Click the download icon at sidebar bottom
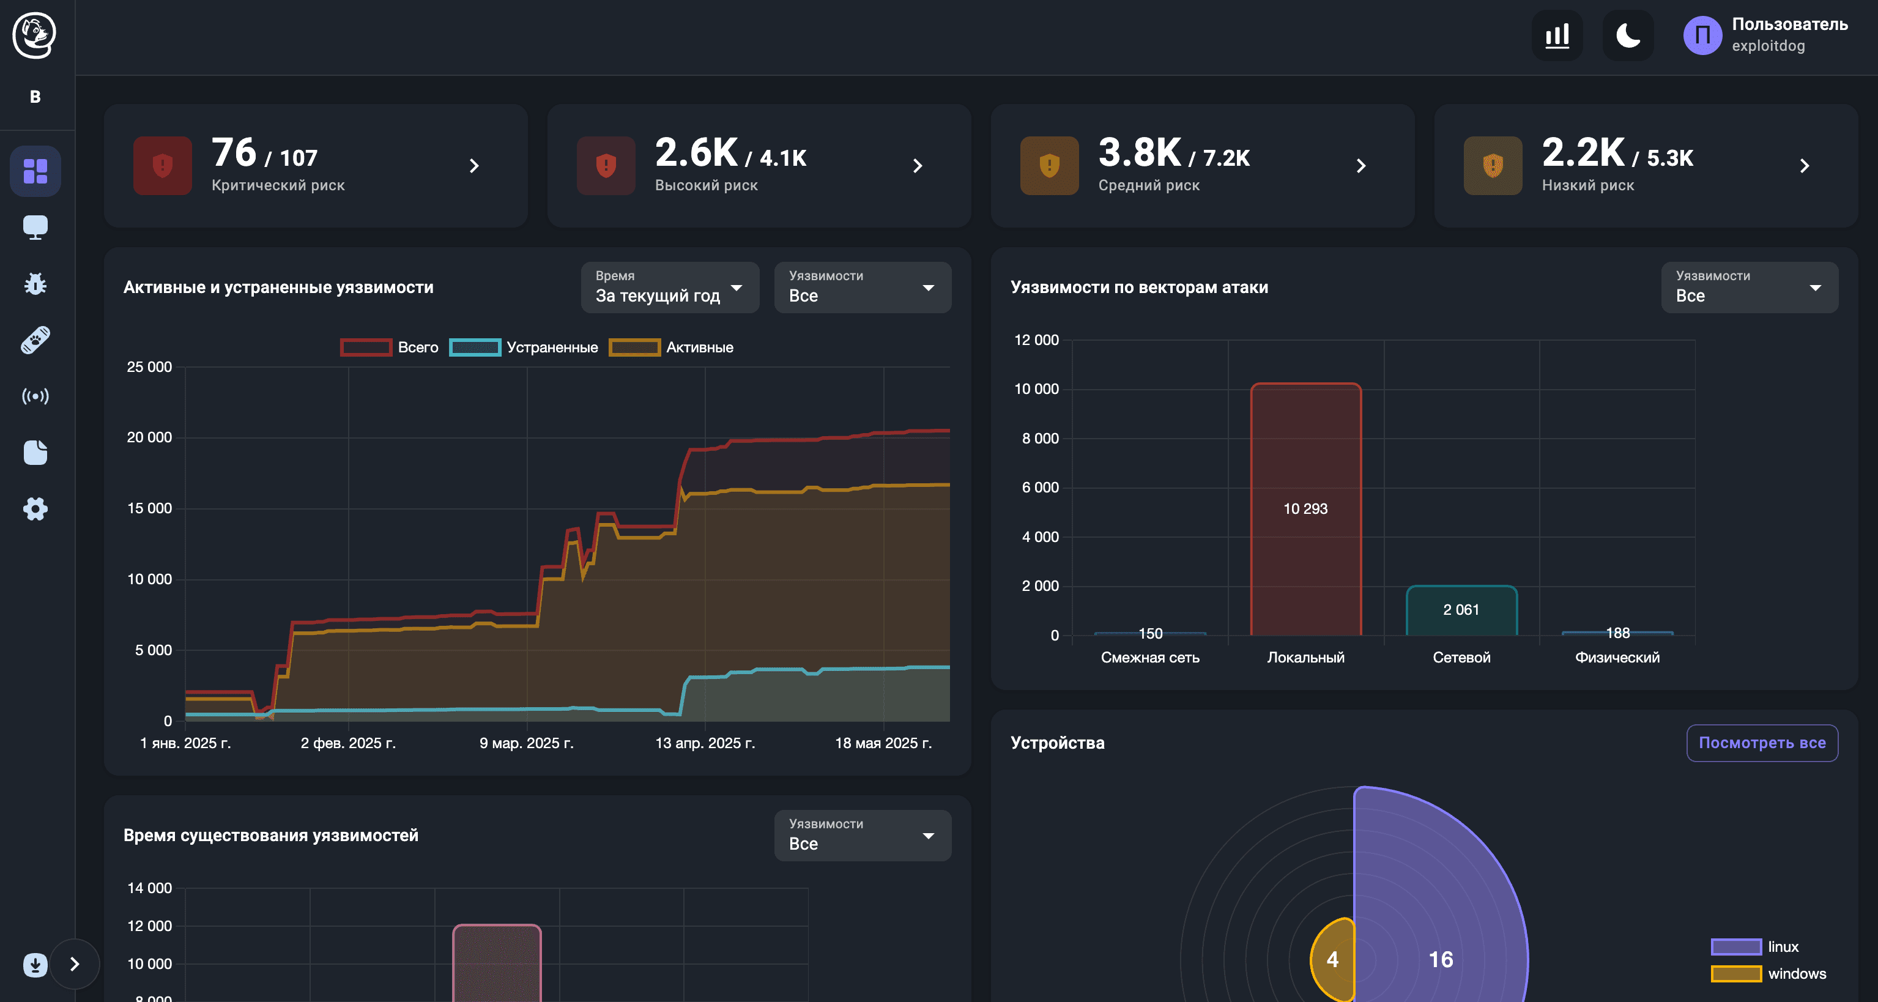Viewport: 1878px width, 1002px height. tap(35, 964)
